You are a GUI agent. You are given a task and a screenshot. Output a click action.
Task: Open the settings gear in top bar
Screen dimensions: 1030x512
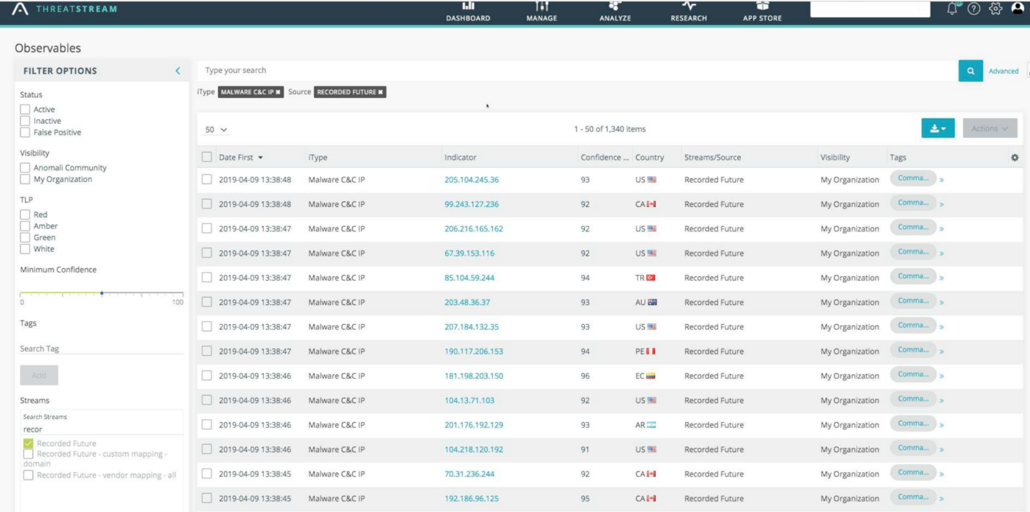[x=995, y=9]
